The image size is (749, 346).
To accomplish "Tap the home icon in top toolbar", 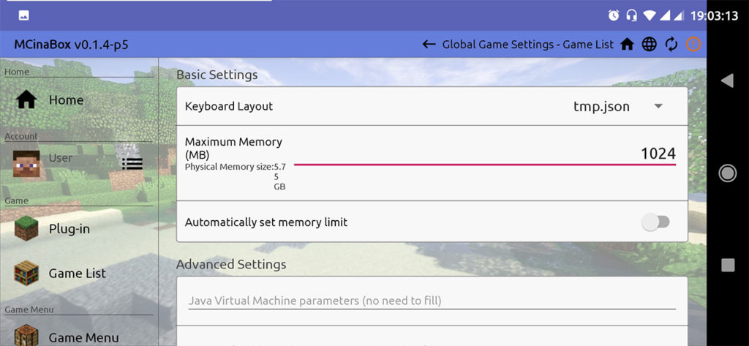I will pyautogui.click(x=627, y=45).
